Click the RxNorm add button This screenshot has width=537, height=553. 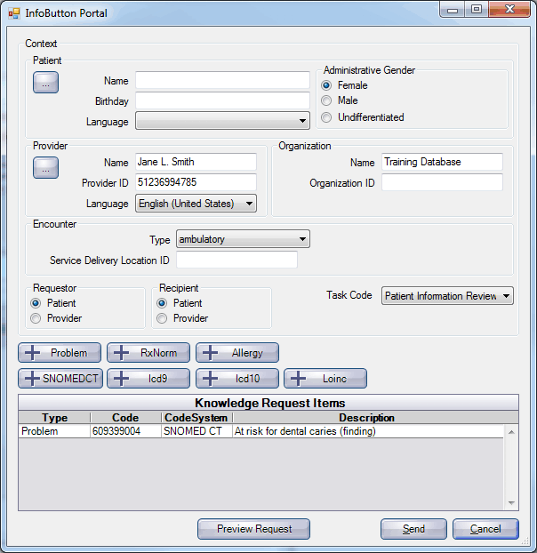(147, 353)
